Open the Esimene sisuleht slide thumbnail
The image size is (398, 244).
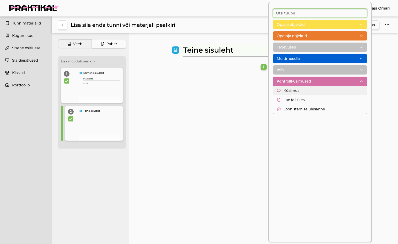pos(92,86)
